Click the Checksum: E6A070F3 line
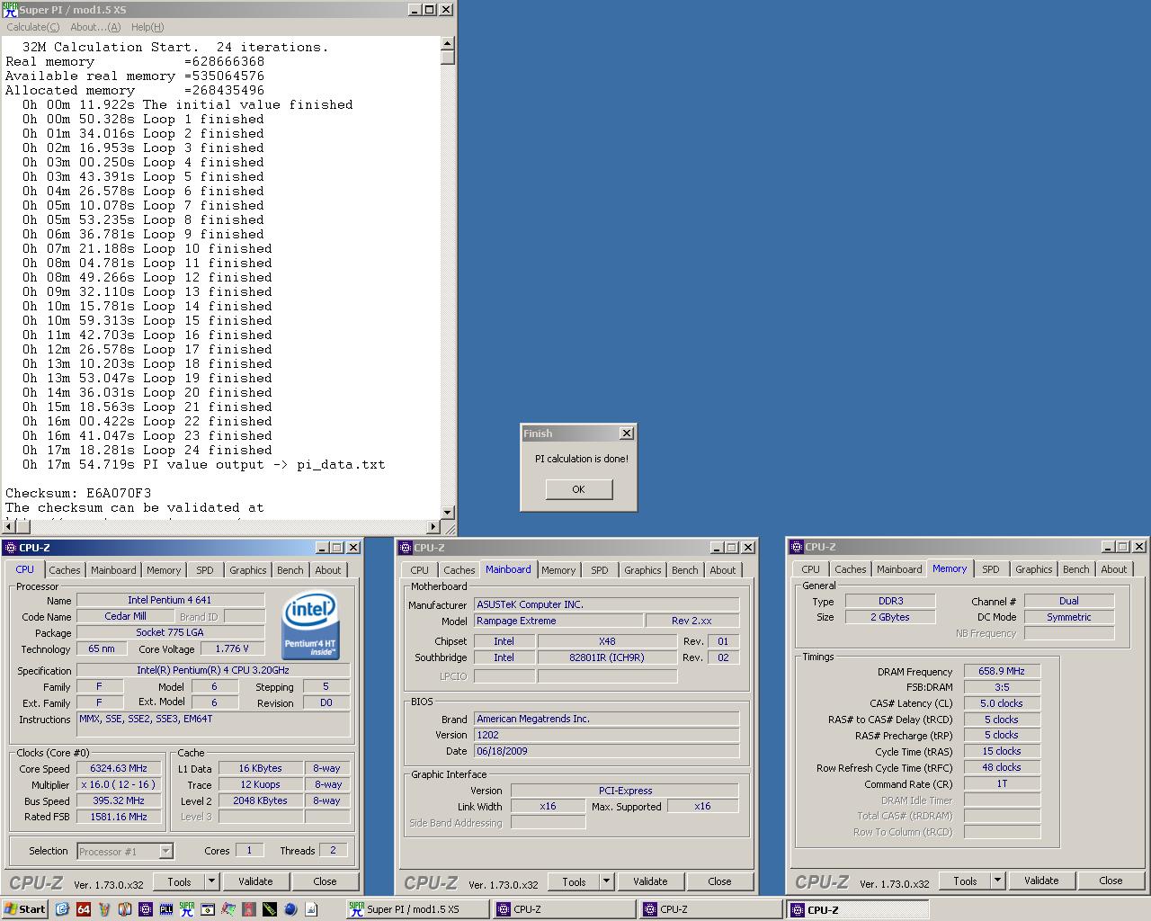1151x921 pixels. click(x=78, y=493)
